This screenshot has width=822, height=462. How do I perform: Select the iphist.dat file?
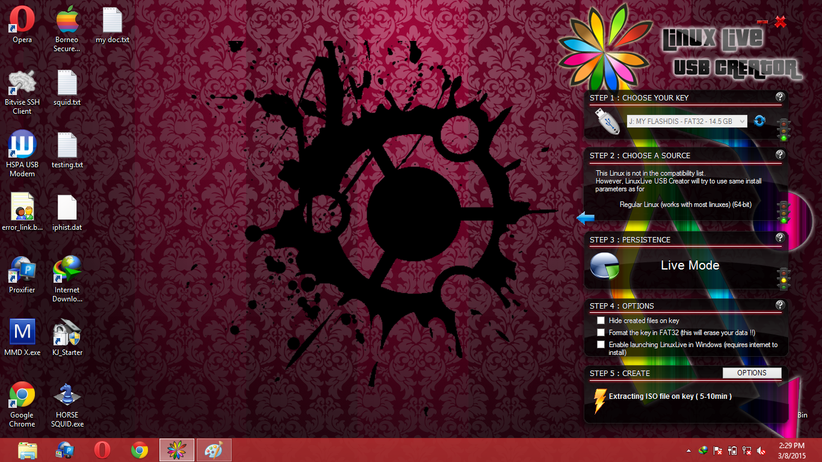point(67,212)
